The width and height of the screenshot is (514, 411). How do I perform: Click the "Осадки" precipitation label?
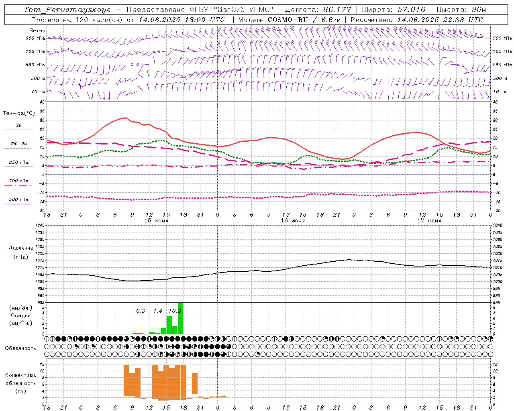[x=20, y=315]
